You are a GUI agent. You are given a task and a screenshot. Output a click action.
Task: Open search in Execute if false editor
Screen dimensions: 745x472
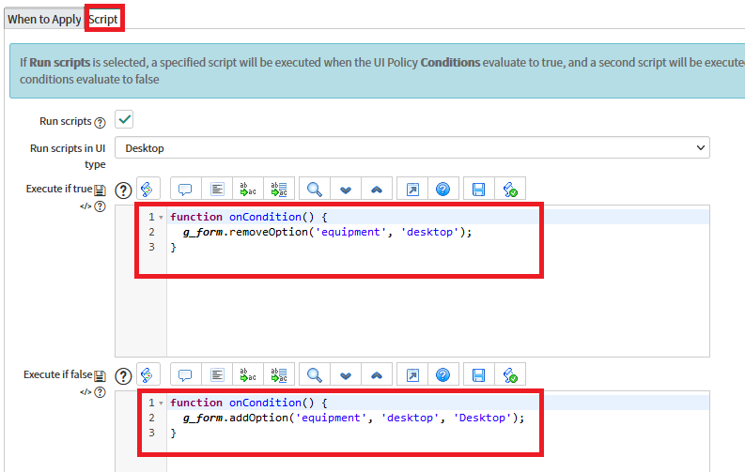point(315,374)
